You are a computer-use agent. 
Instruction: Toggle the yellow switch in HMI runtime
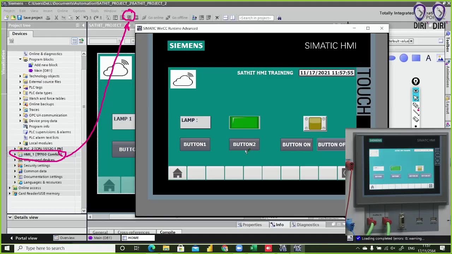(x=315, y=123)
